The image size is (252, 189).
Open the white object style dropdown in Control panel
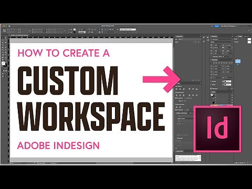(x=128, y=29)
